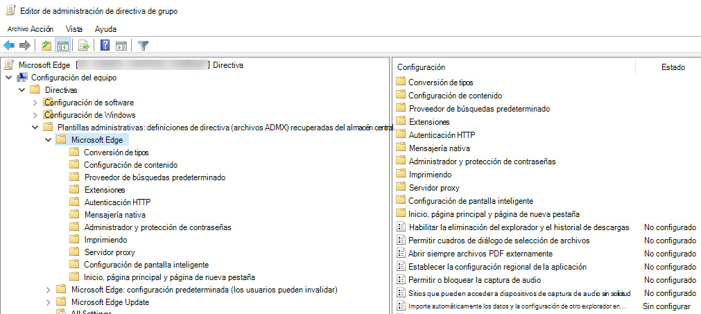The height and width of the screenshot is (314, 701).
Task: Click policy icon for Permitir o bloquear captura de audio
Action: (401, 280)
